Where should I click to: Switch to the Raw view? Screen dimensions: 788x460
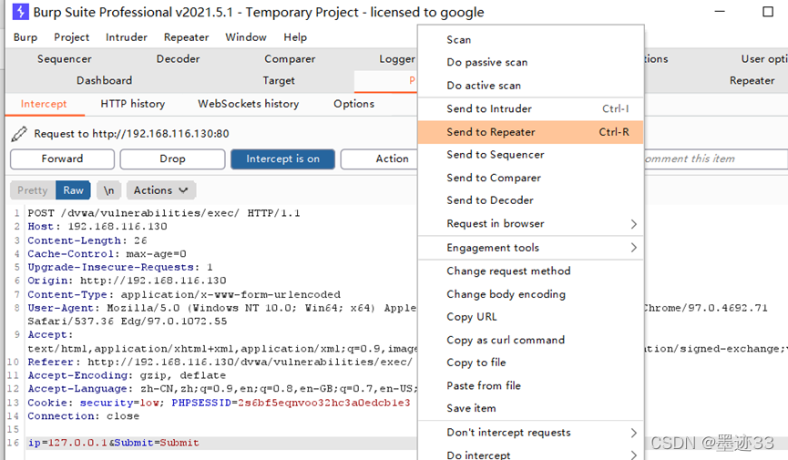74,190
